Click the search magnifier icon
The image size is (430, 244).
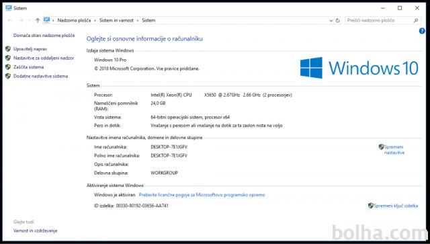pyautogui.click(x=416, y=20)
